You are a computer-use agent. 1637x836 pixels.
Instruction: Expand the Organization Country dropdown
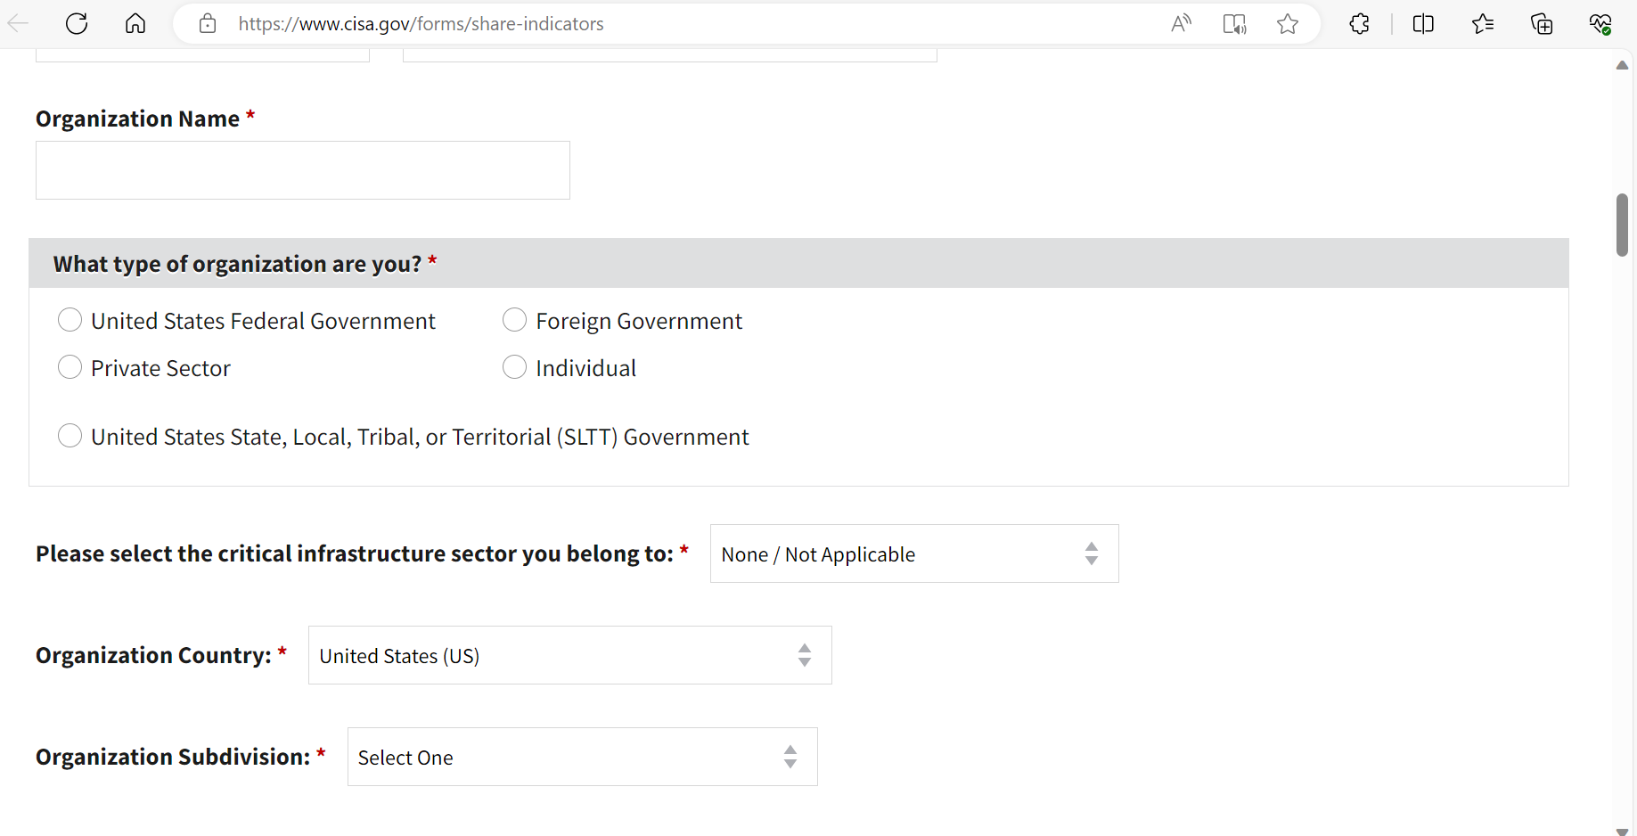(x=569, y=655)
